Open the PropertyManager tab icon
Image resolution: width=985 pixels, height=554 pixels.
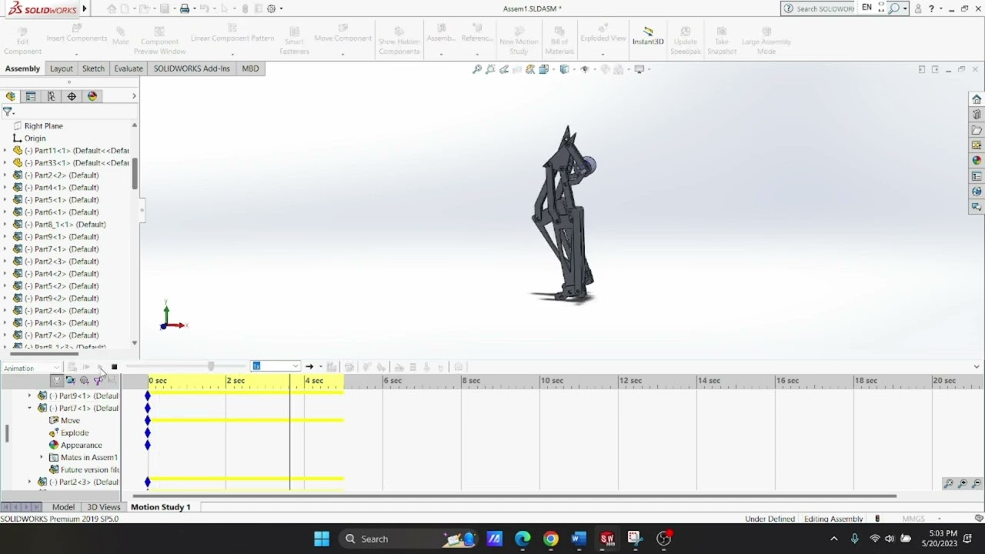pos(31,96)
